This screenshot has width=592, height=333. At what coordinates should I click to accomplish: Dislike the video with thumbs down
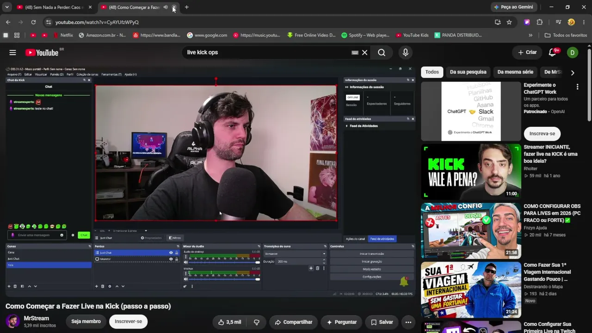[257, 322]
